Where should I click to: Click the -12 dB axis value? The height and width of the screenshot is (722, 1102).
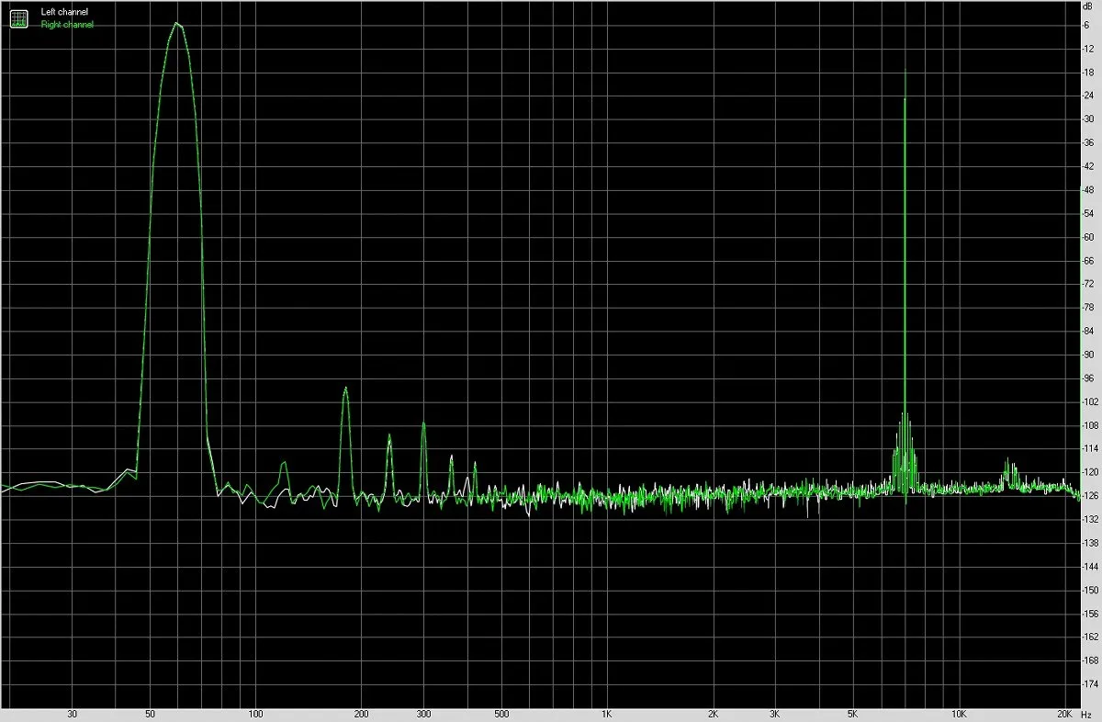[1089, 49]
